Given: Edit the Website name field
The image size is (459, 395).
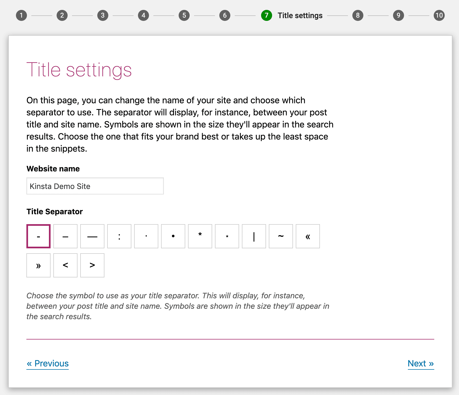Looking at the screenshot, I should coord(95,186).
